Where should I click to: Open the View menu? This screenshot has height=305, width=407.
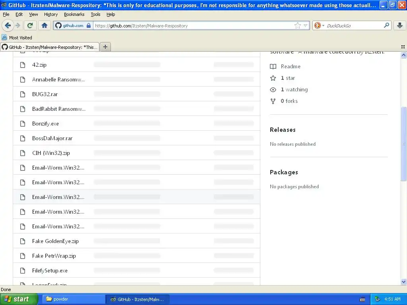click(x=33, y=14)
